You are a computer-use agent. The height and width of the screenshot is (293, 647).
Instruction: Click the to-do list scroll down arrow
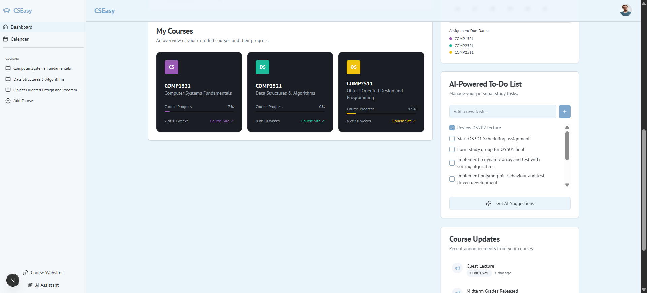click(567, 185)
